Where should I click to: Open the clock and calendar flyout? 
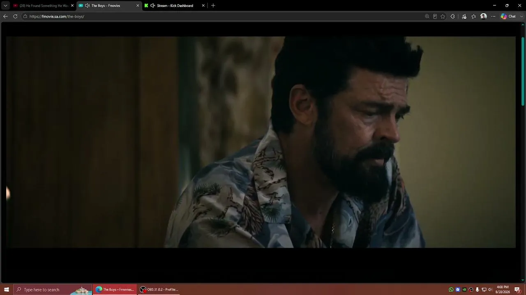(503, 290)
